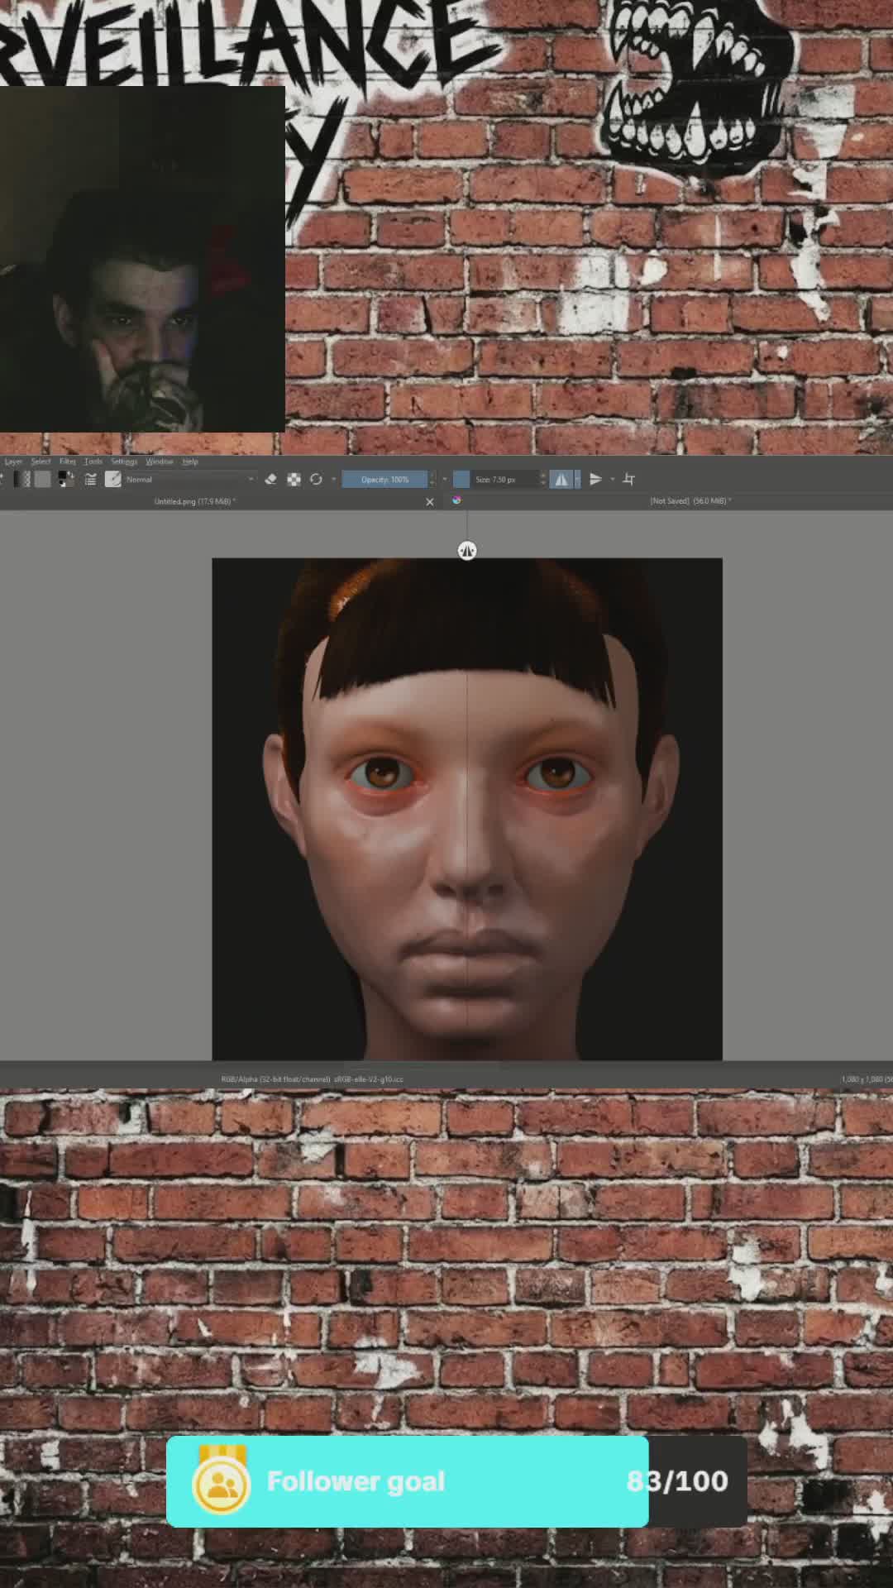
Task: Toggle eraser mode
Action: 270,479
